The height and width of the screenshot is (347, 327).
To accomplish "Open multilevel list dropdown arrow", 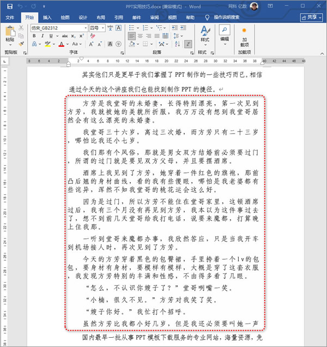I will [x=165, y=28].
